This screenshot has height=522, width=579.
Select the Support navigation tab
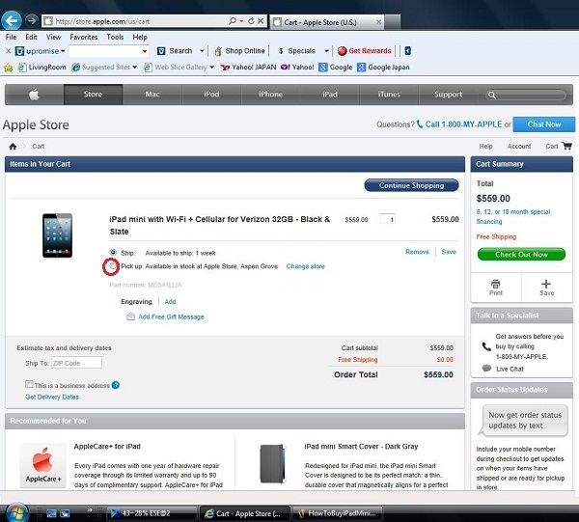click(448, 95)
